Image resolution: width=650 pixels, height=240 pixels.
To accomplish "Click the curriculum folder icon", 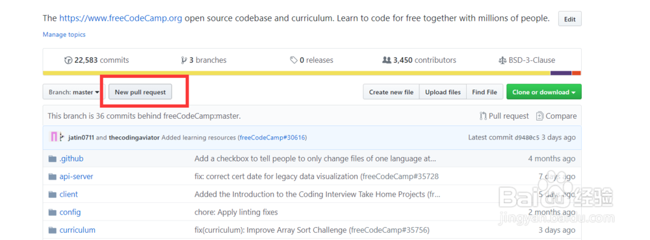I will coord(52,230).
